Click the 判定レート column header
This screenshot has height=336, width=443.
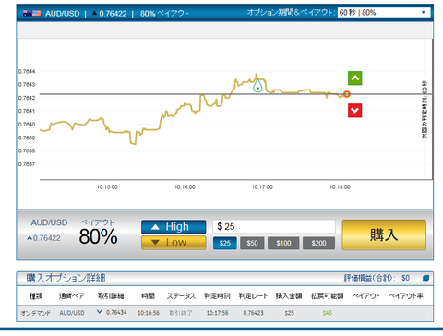pos(253,296)
